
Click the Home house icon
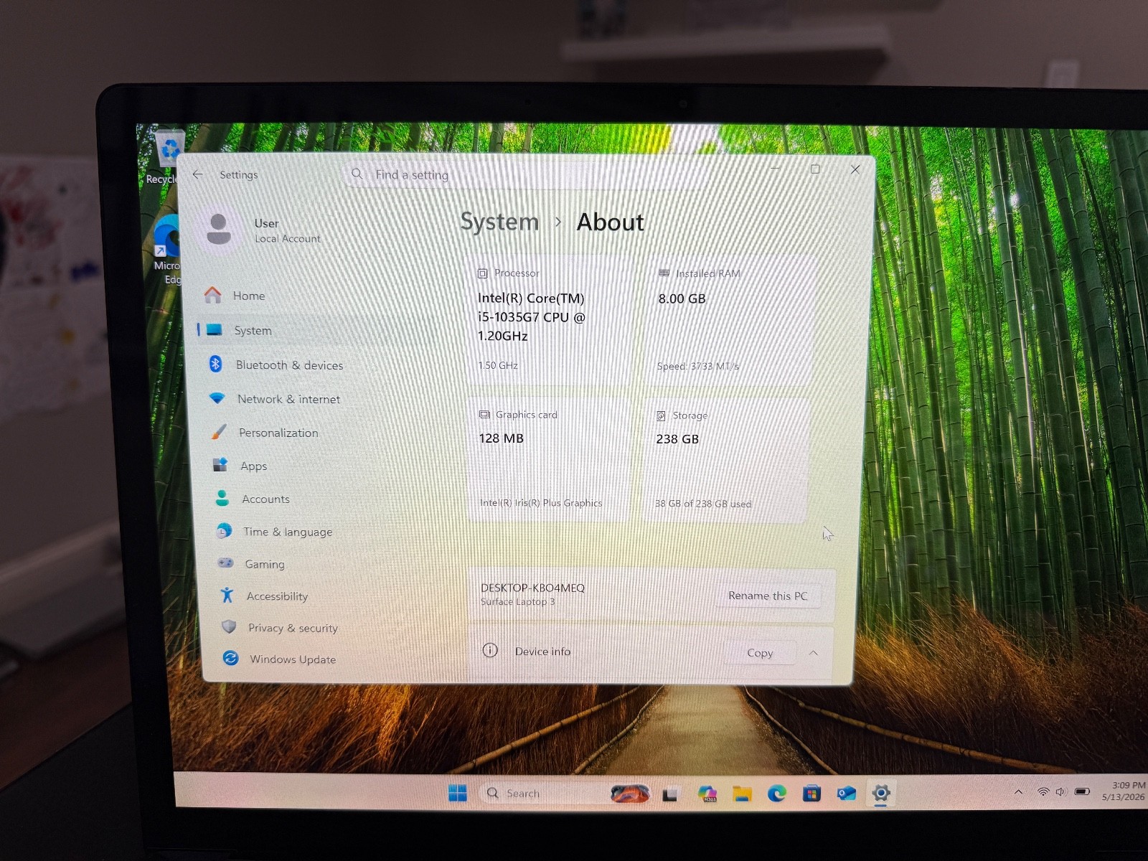212,295
